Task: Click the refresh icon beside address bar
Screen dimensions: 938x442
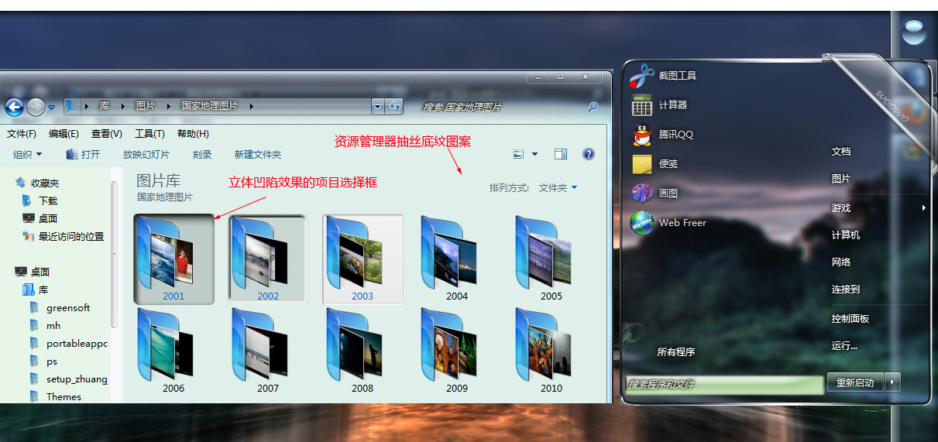Action: point(395,107)
